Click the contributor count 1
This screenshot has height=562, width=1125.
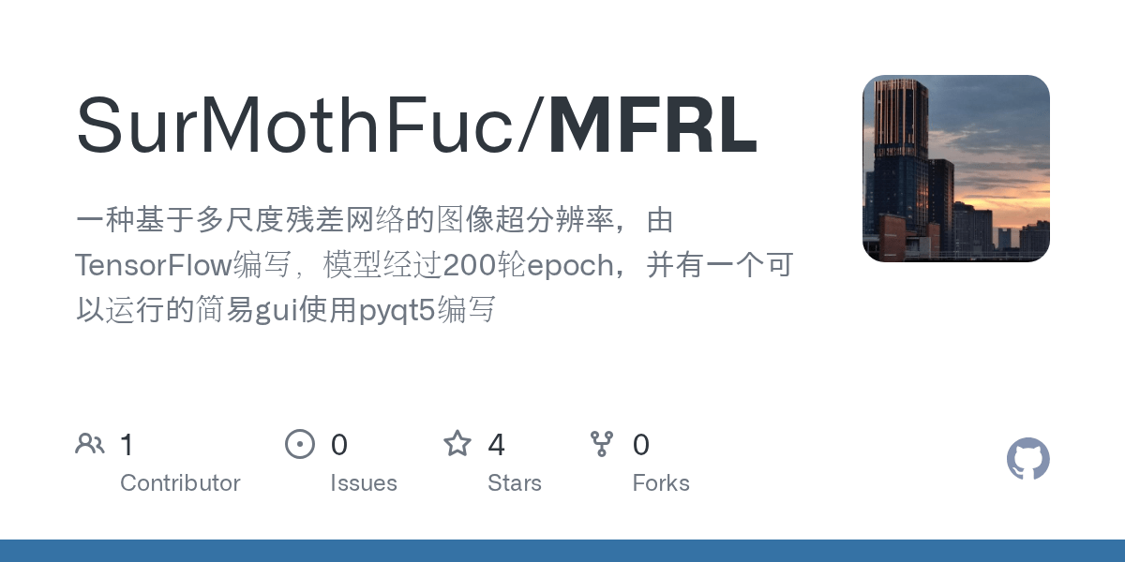[127, 445]
